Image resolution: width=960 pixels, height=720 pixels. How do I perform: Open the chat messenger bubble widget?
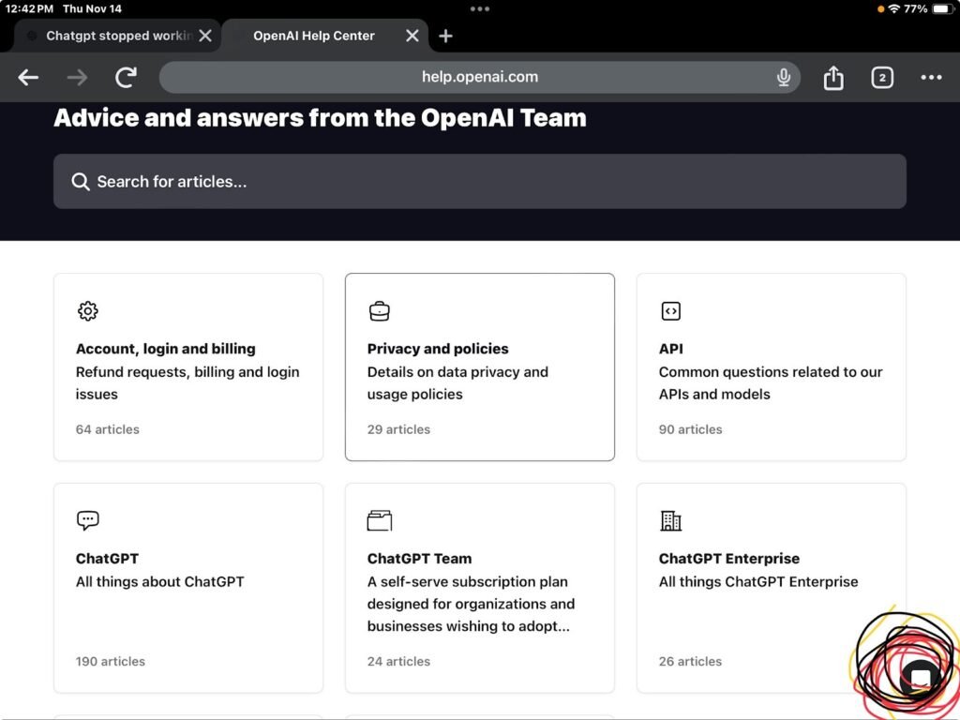[x=920, y=678]
